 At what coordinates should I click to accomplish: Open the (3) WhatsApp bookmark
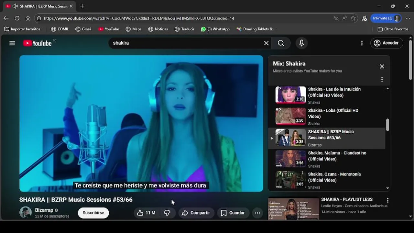(x=215, y=29)
